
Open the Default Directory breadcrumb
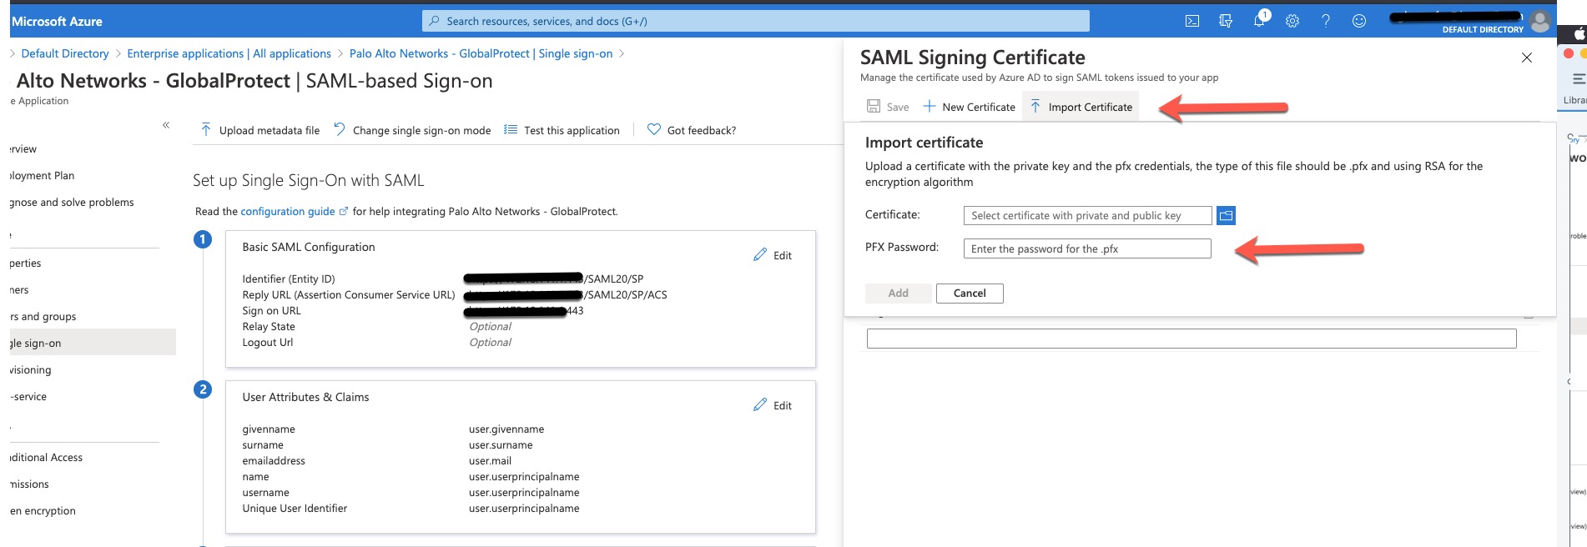pos(65,53)
